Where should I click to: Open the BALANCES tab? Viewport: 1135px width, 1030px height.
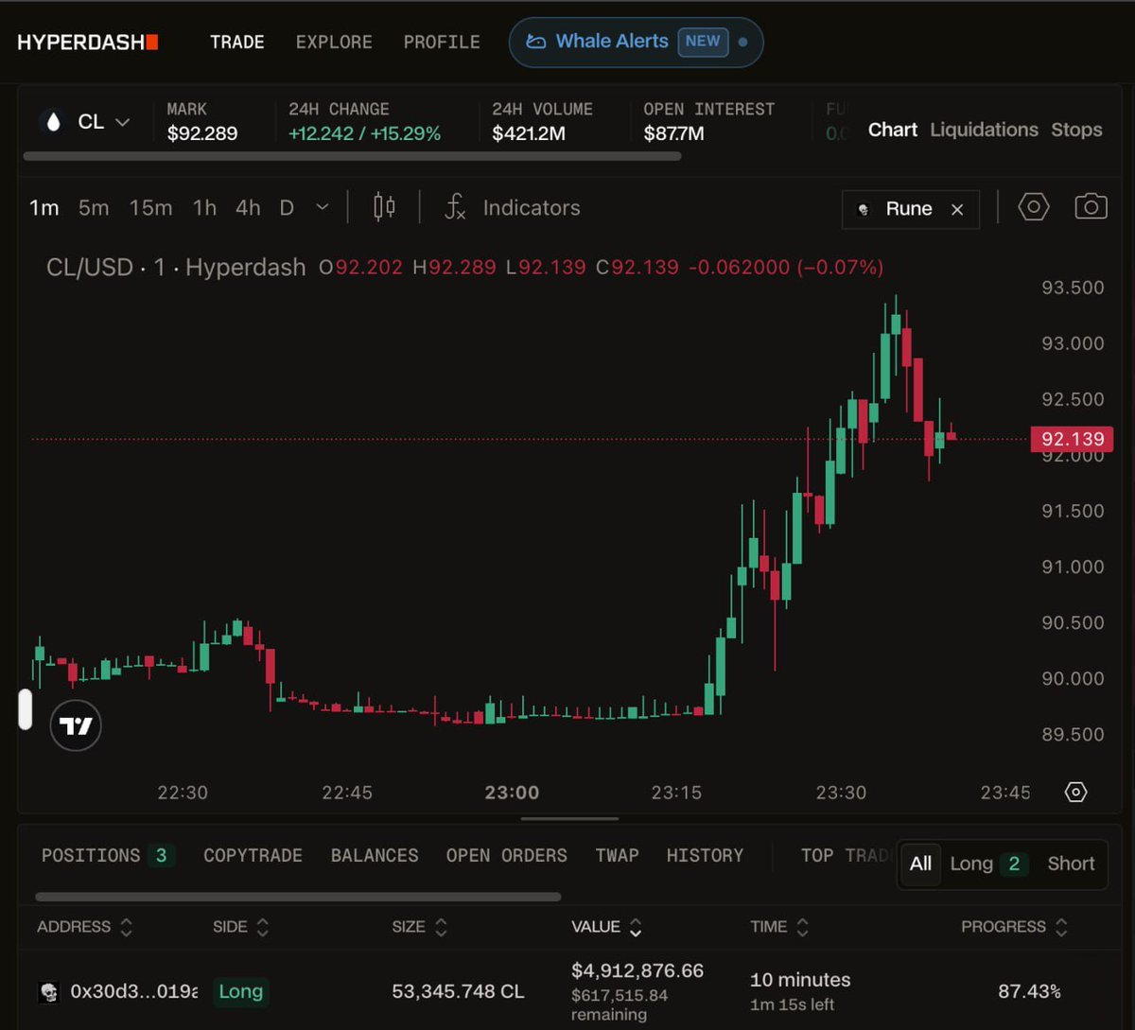[x=375, y=856]
